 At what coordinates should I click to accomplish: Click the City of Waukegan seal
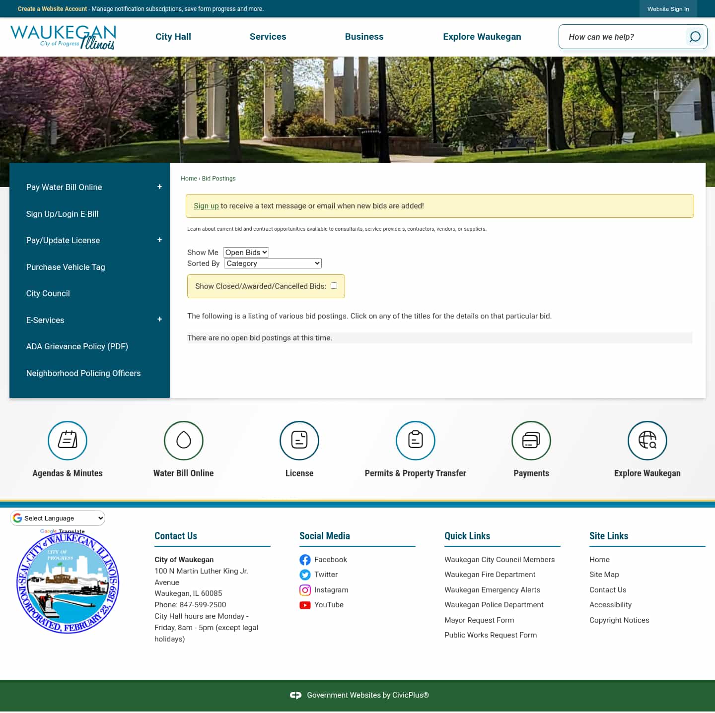point(68,583)
